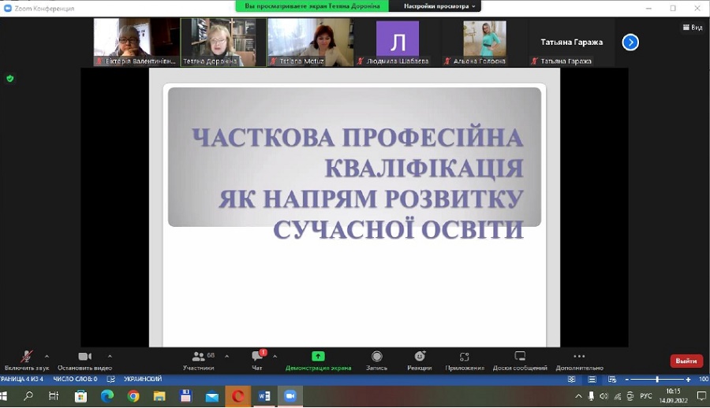Image resolution: width=710 pixels, height=408 pixels.
Task: Open the Приложения apps icon
Action: click(465, 357)
